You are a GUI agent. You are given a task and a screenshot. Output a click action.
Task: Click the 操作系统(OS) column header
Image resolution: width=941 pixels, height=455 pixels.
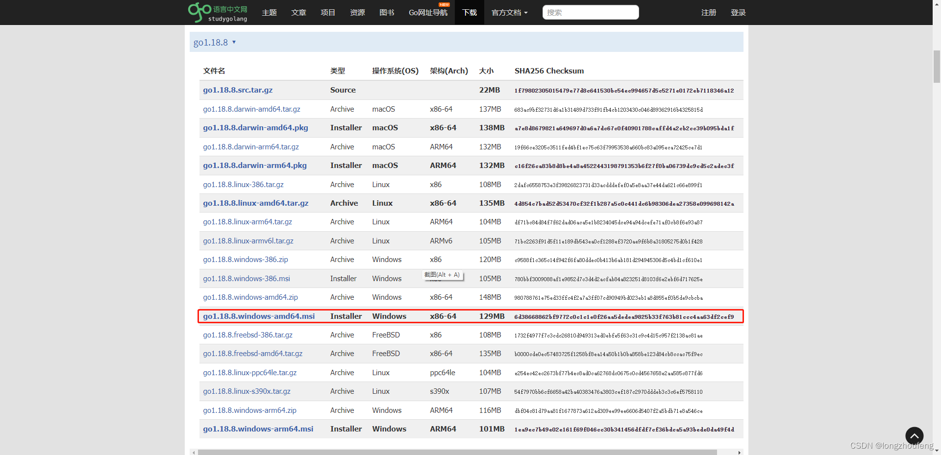coord(396,71)
